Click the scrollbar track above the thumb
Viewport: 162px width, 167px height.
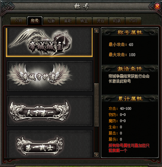point(96,58)
